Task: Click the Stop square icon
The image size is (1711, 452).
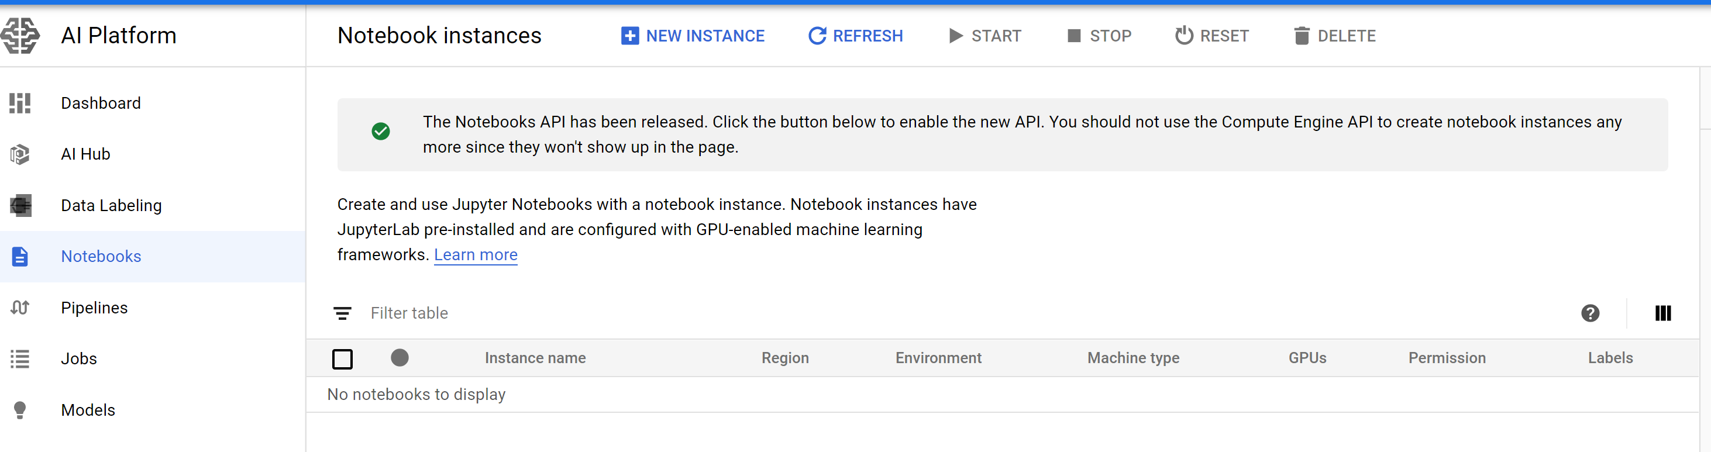Action: pyautogui.click(x=1074, y=36)
